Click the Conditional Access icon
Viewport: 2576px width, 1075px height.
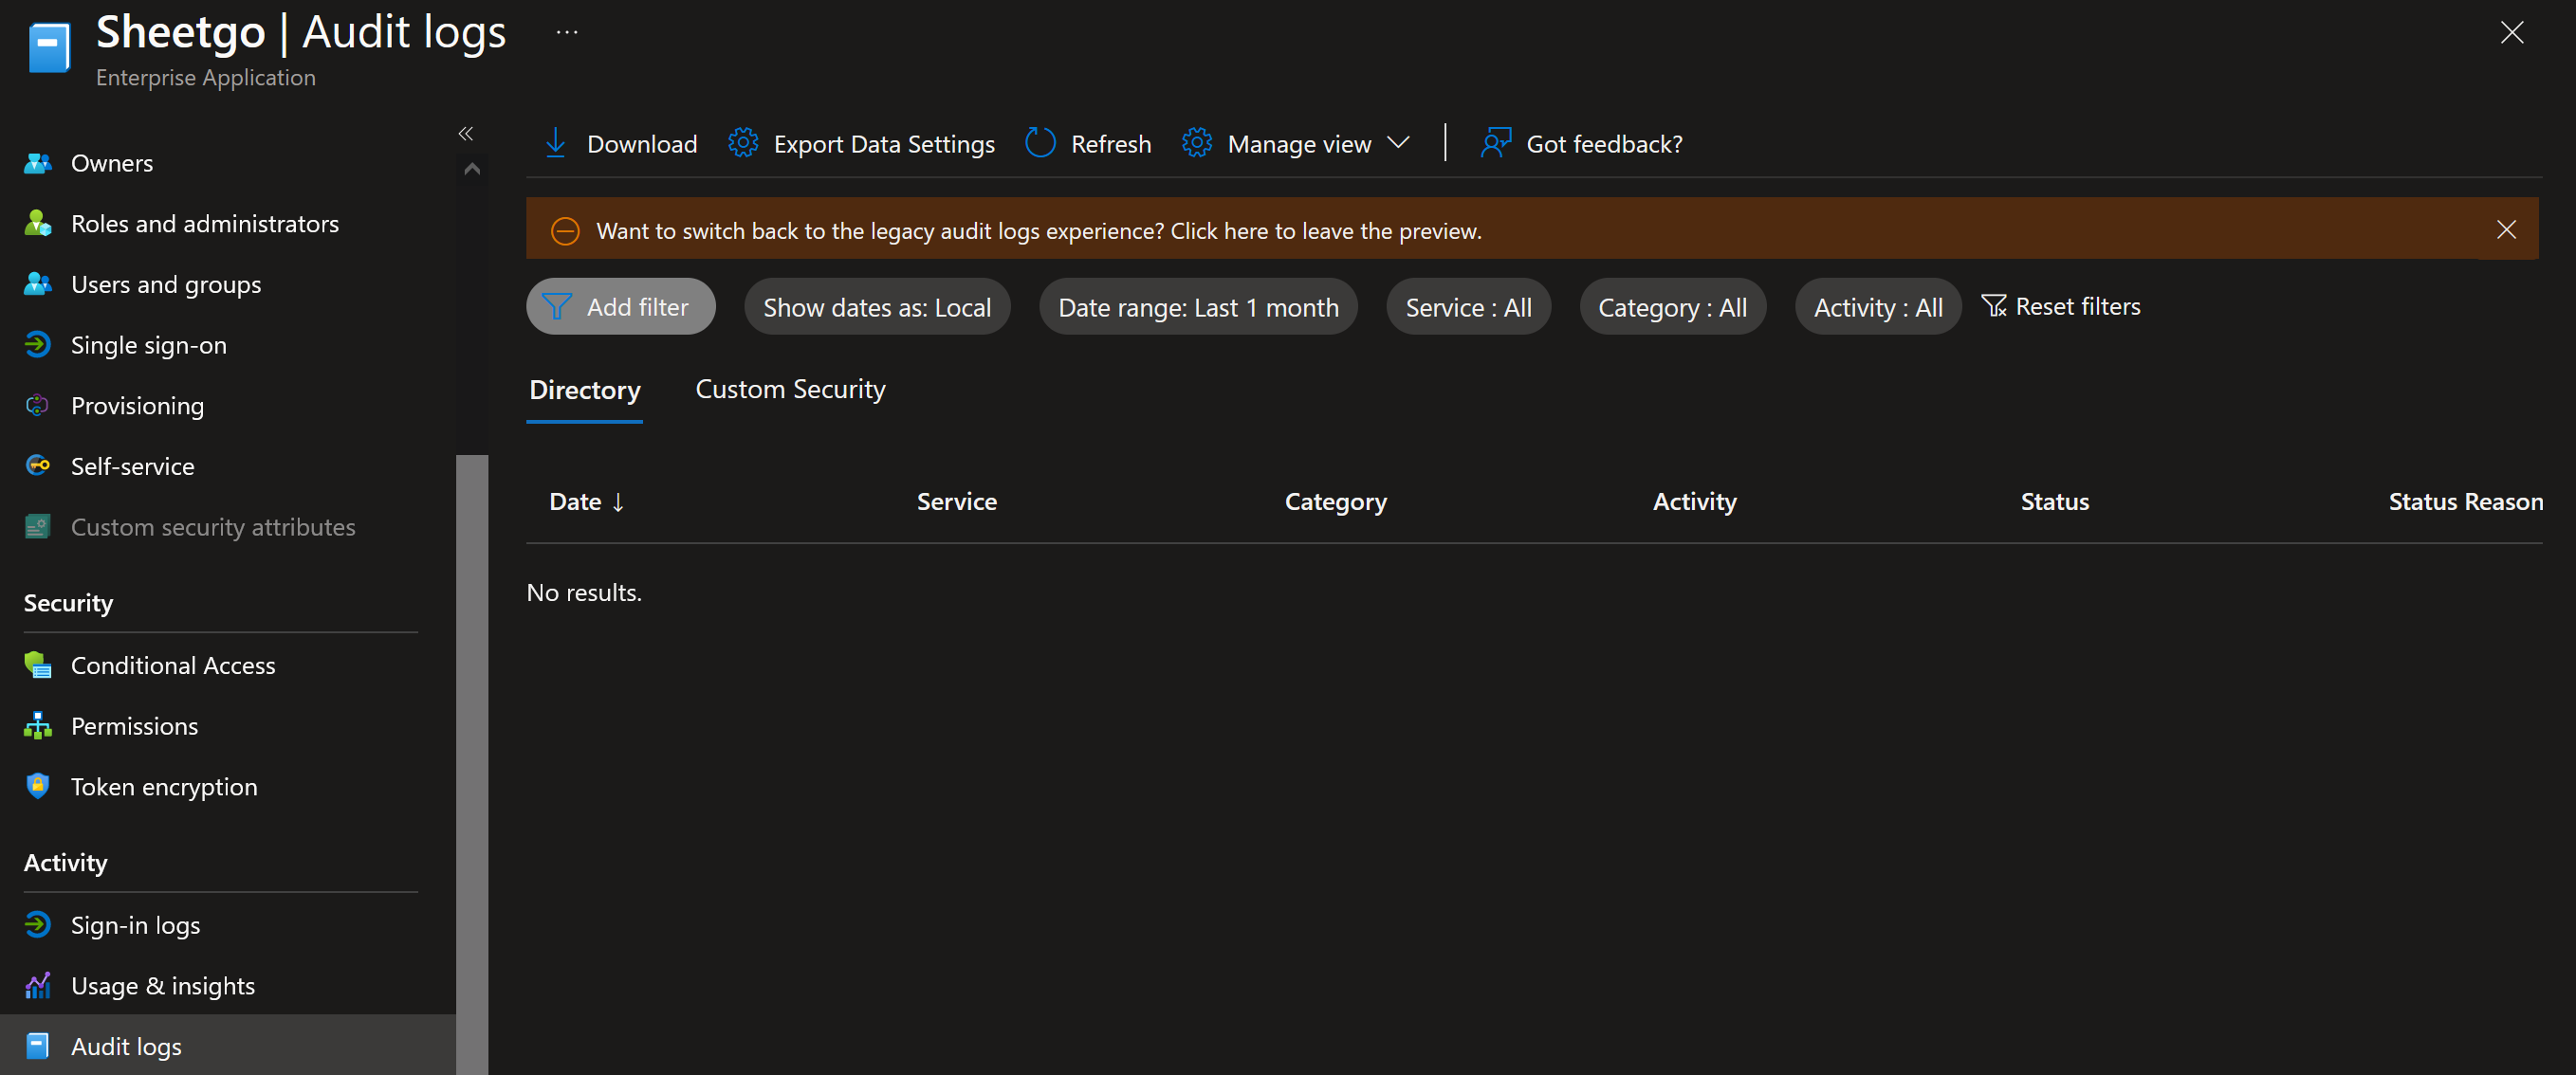[38, 665]
